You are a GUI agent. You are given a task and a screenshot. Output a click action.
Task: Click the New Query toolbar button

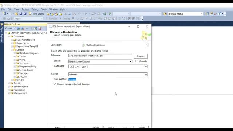[36, 14]
